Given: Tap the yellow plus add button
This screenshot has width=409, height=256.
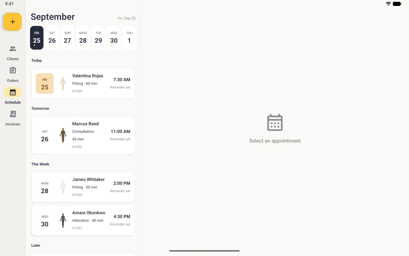Looking at the screenshot, I should click(13, 22).
